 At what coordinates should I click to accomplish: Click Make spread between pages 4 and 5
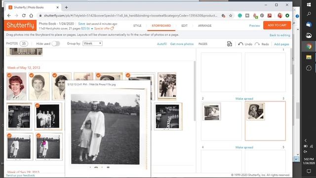click(x=244, y=147)
